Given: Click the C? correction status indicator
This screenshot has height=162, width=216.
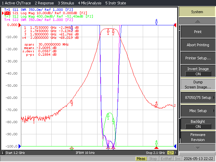Looking at the screenshot, I should coord(170,153).
